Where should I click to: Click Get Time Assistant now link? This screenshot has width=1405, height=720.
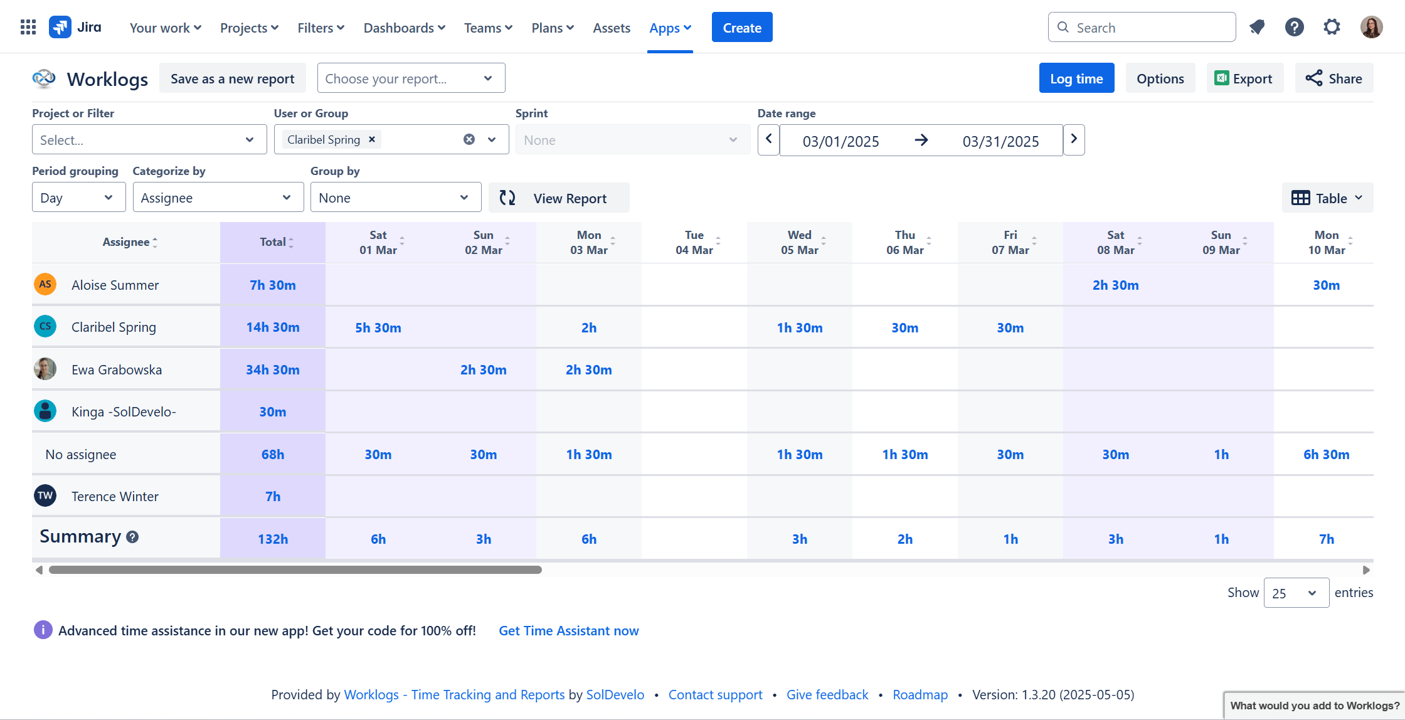(569, 630)
